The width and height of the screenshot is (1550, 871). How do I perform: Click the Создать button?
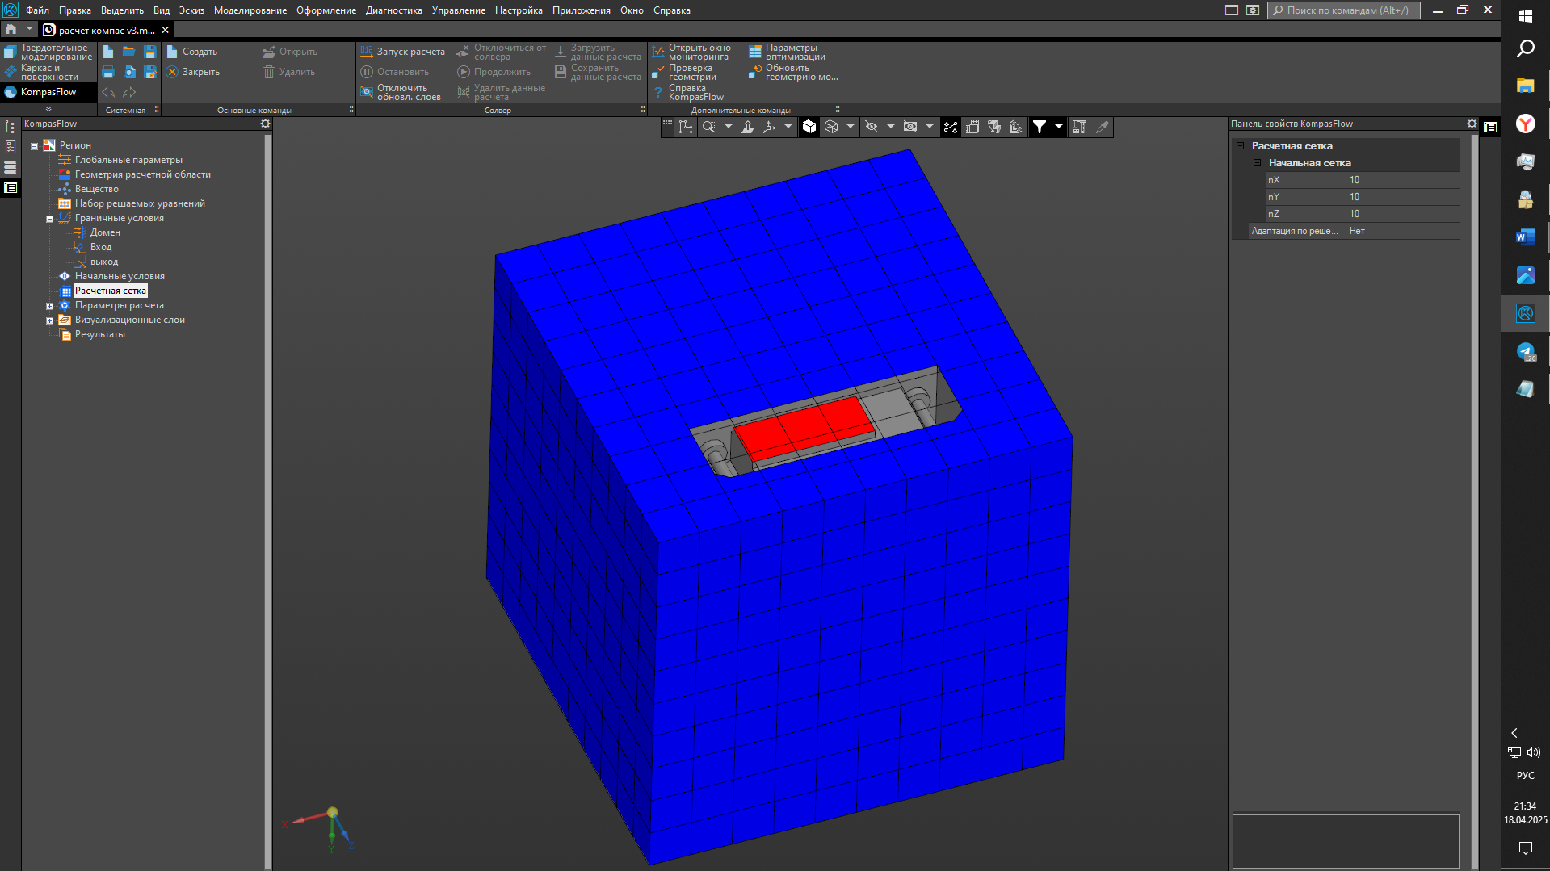[192, 52]
